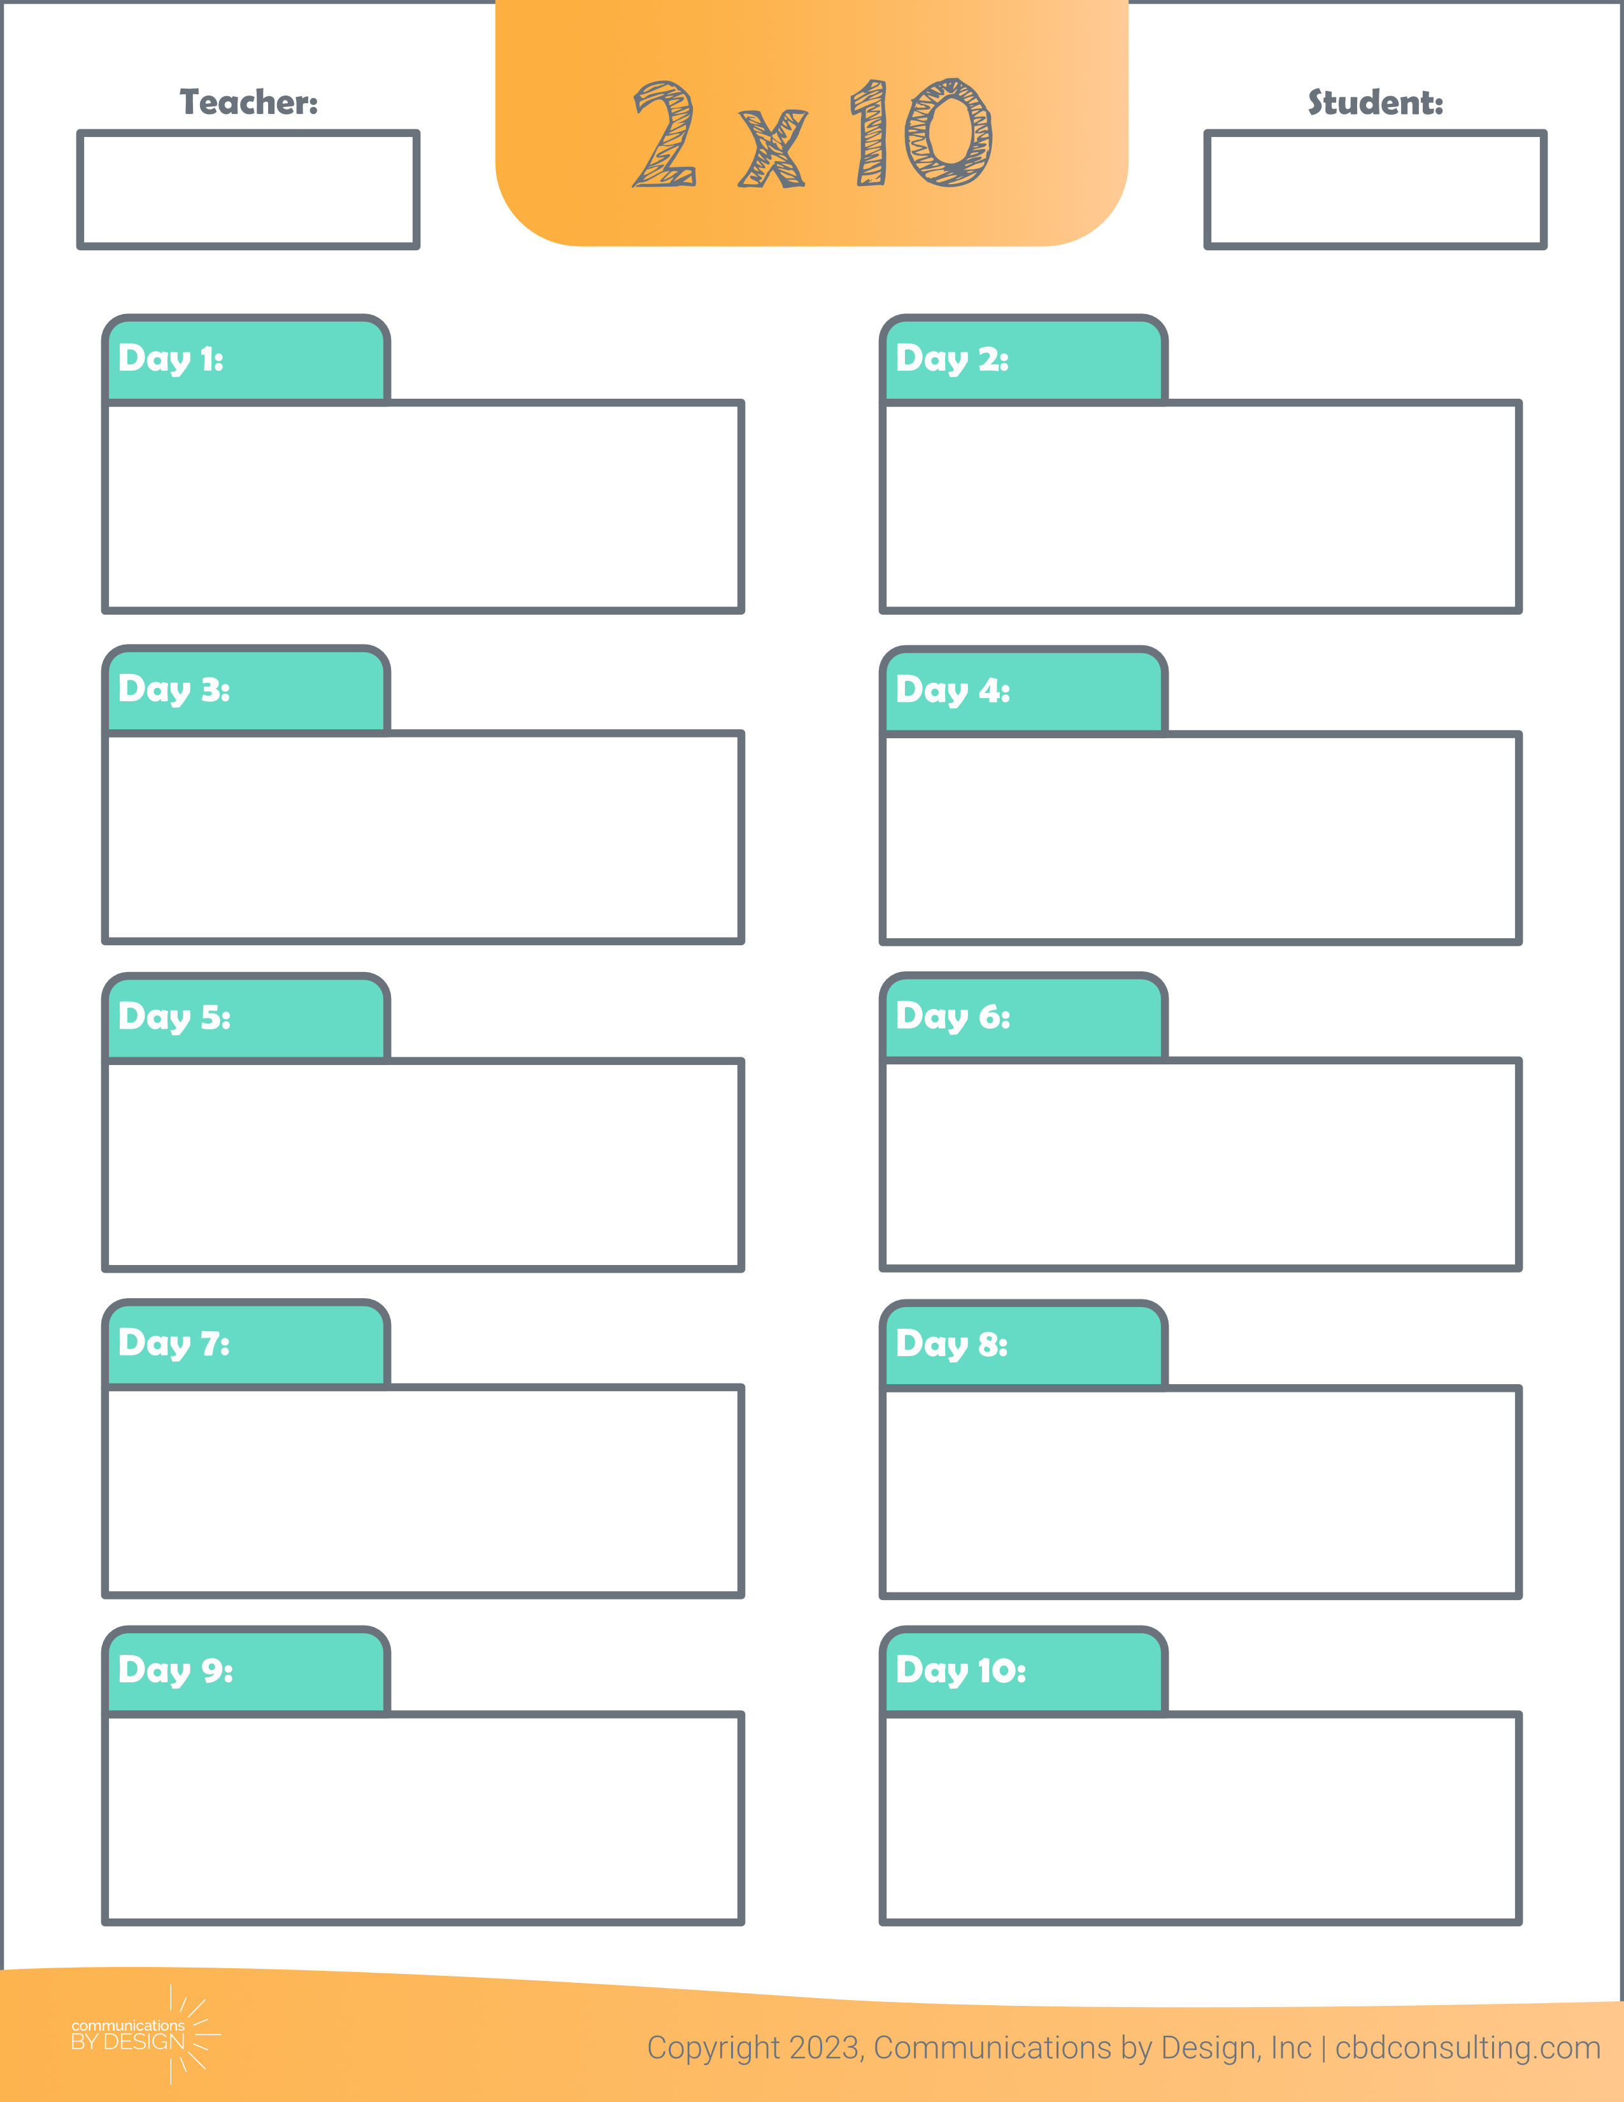Select the Day 1 tab label
This screenshot has width=1624, height=2102.
point(245,358)
